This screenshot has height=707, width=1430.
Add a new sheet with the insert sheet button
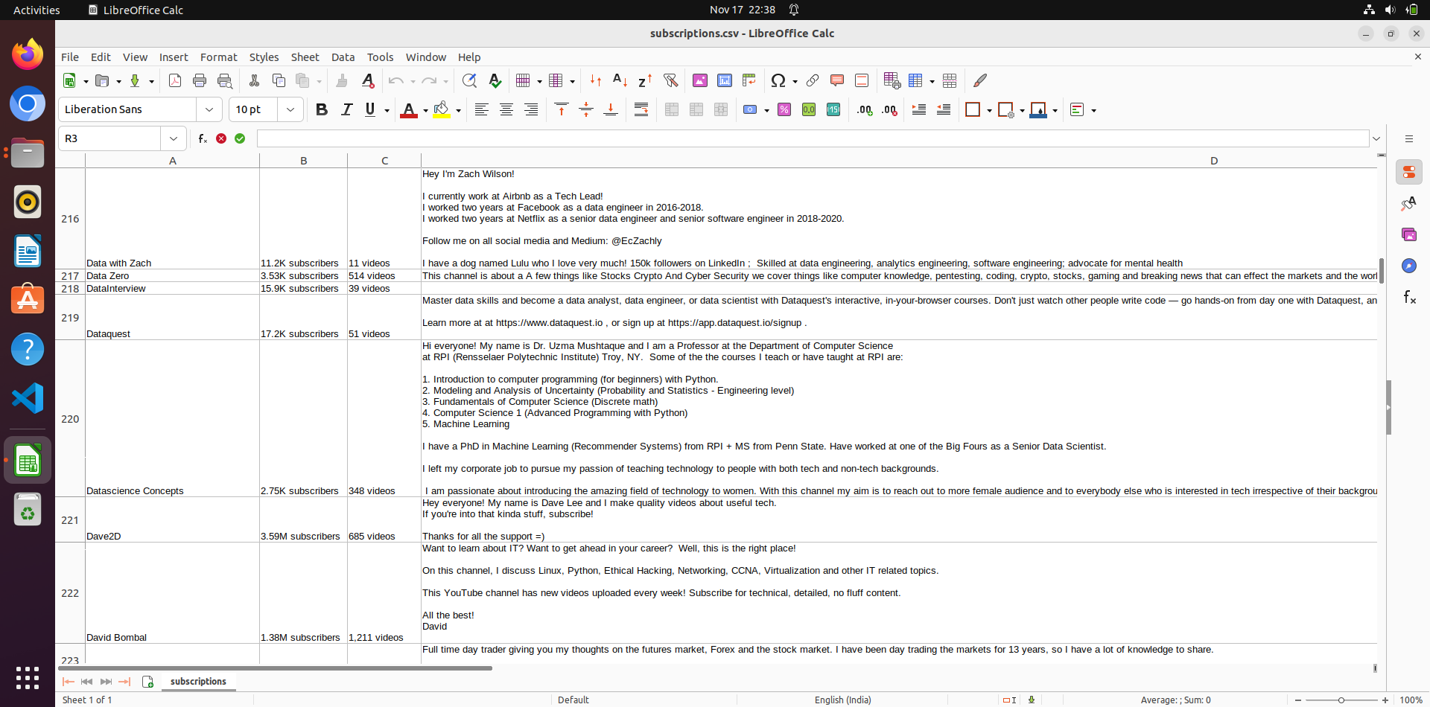point(147,682)
